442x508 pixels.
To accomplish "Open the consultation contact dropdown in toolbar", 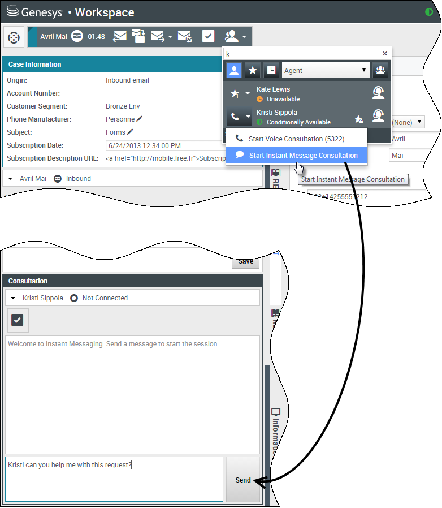I will (235, 37).
